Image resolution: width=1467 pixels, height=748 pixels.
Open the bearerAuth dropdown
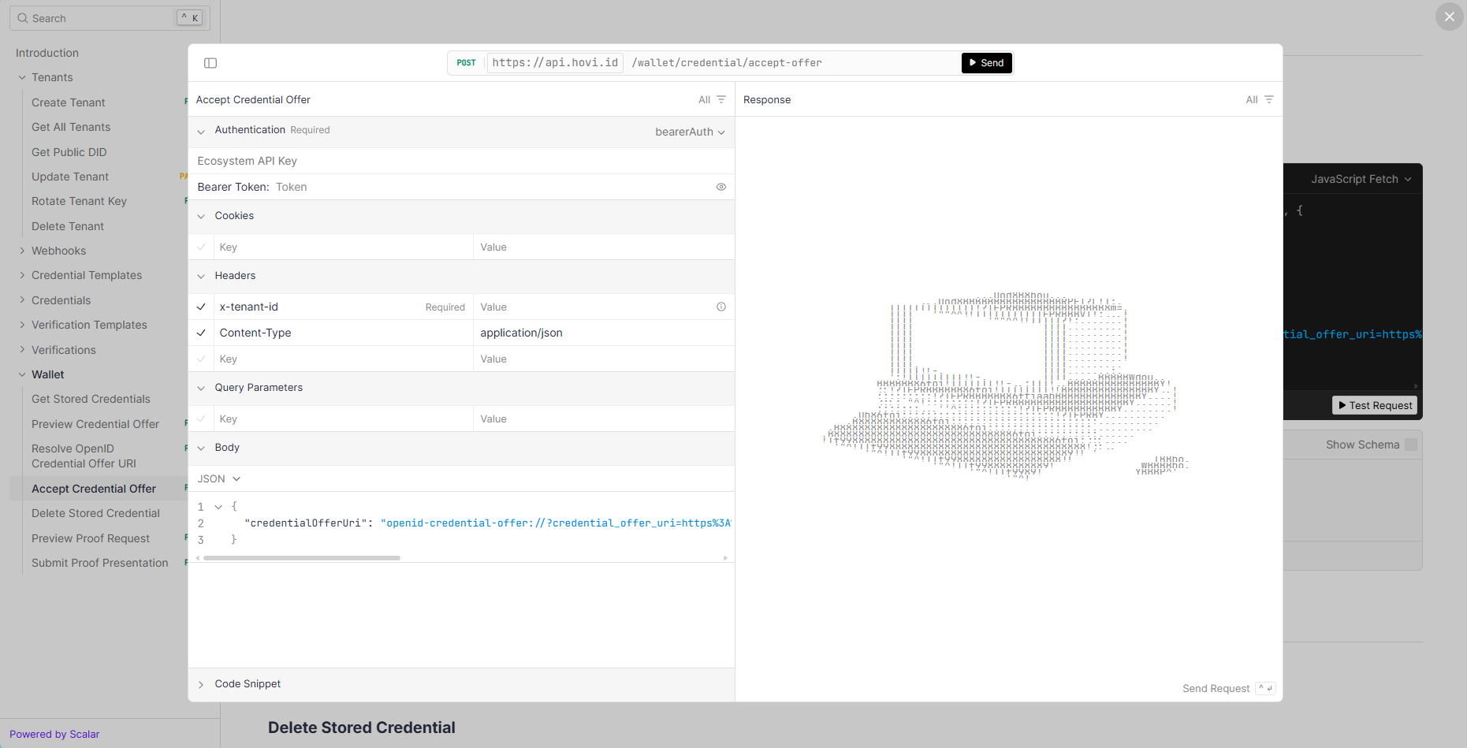689,132
